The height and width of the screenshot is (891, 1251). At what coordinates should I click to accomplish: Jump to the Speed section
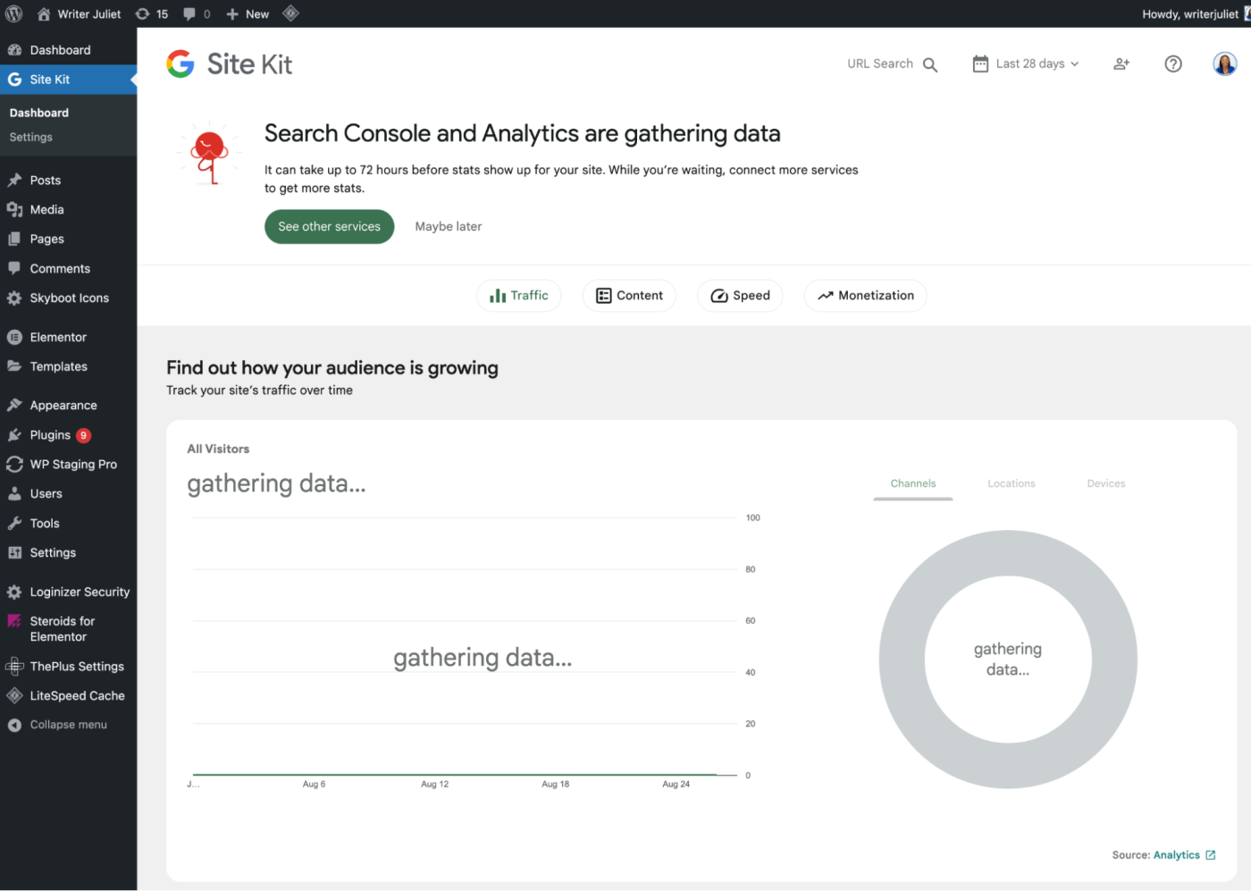click(740, 296)
